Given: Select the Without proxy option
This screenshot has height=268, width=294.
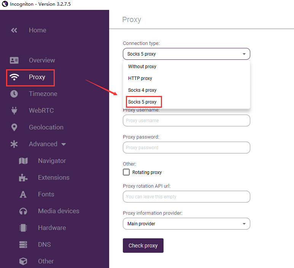Looking at the screenshot, I should tap(142, 67).
